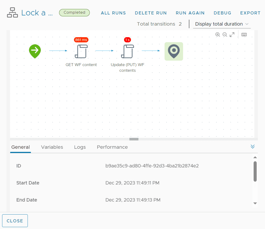Open Display total duration dropdown

(222, 24)
